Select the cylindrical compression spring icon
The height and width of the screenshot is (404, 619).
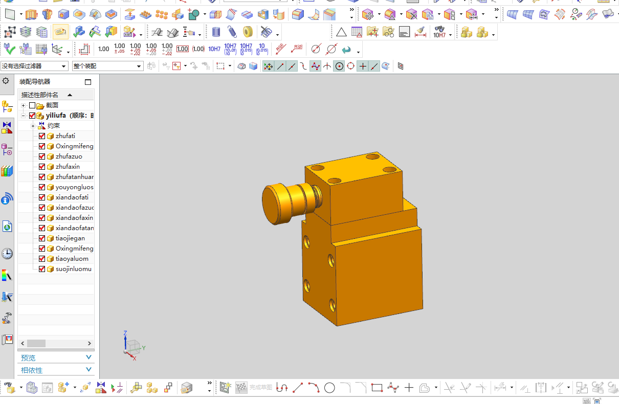click(216, 32)
